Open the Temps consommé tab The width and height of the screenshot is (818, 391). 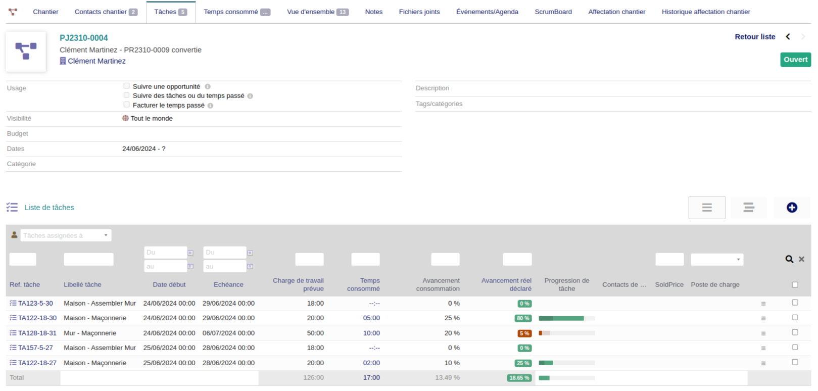click(x=237, y=12)
